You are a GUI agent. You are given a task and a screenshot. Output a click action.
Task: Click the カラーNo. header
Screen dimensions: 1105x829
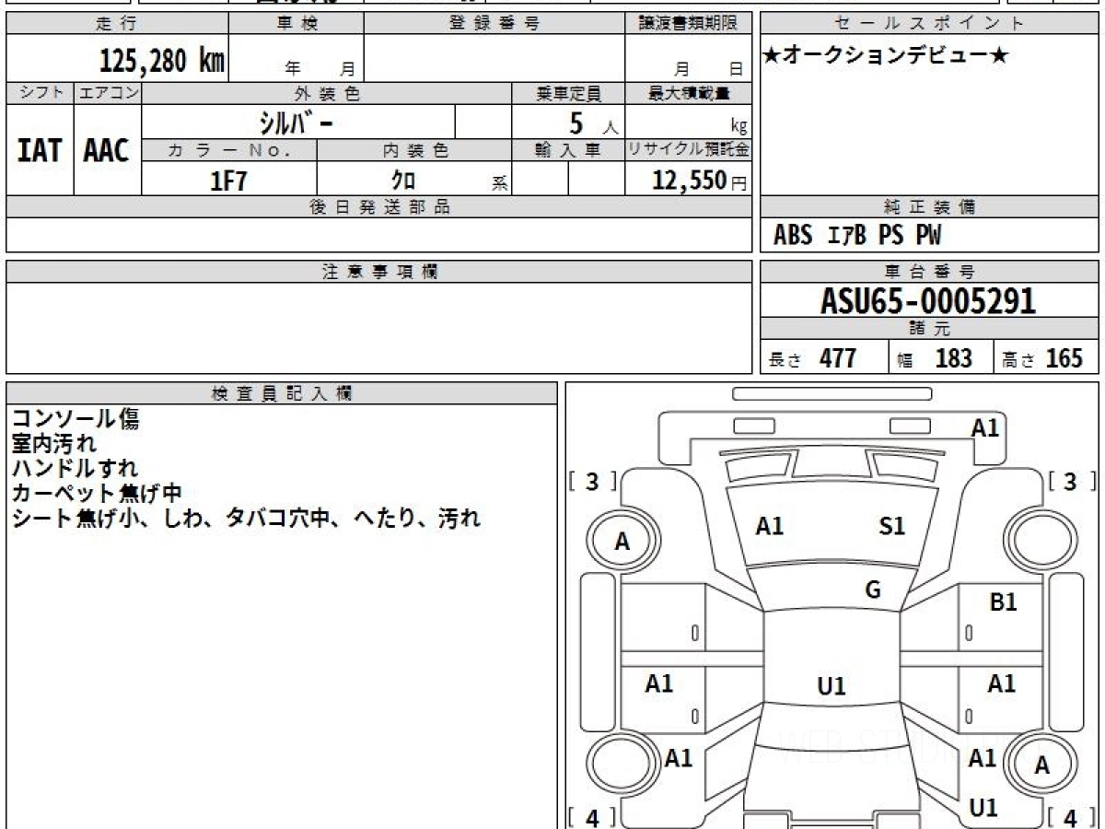click(229, 150)
